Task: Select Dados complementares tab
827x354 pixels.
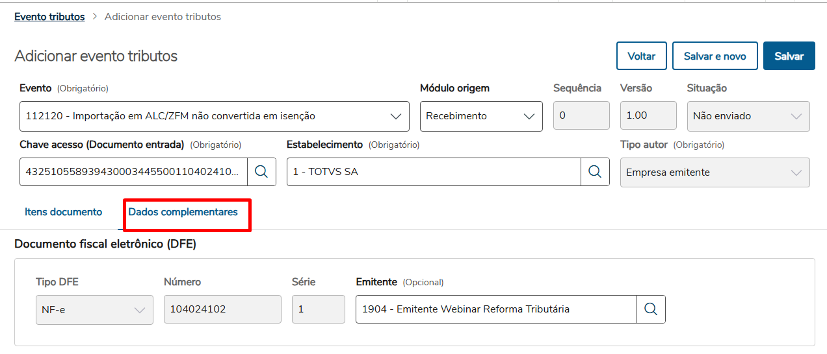Action: 183,212
